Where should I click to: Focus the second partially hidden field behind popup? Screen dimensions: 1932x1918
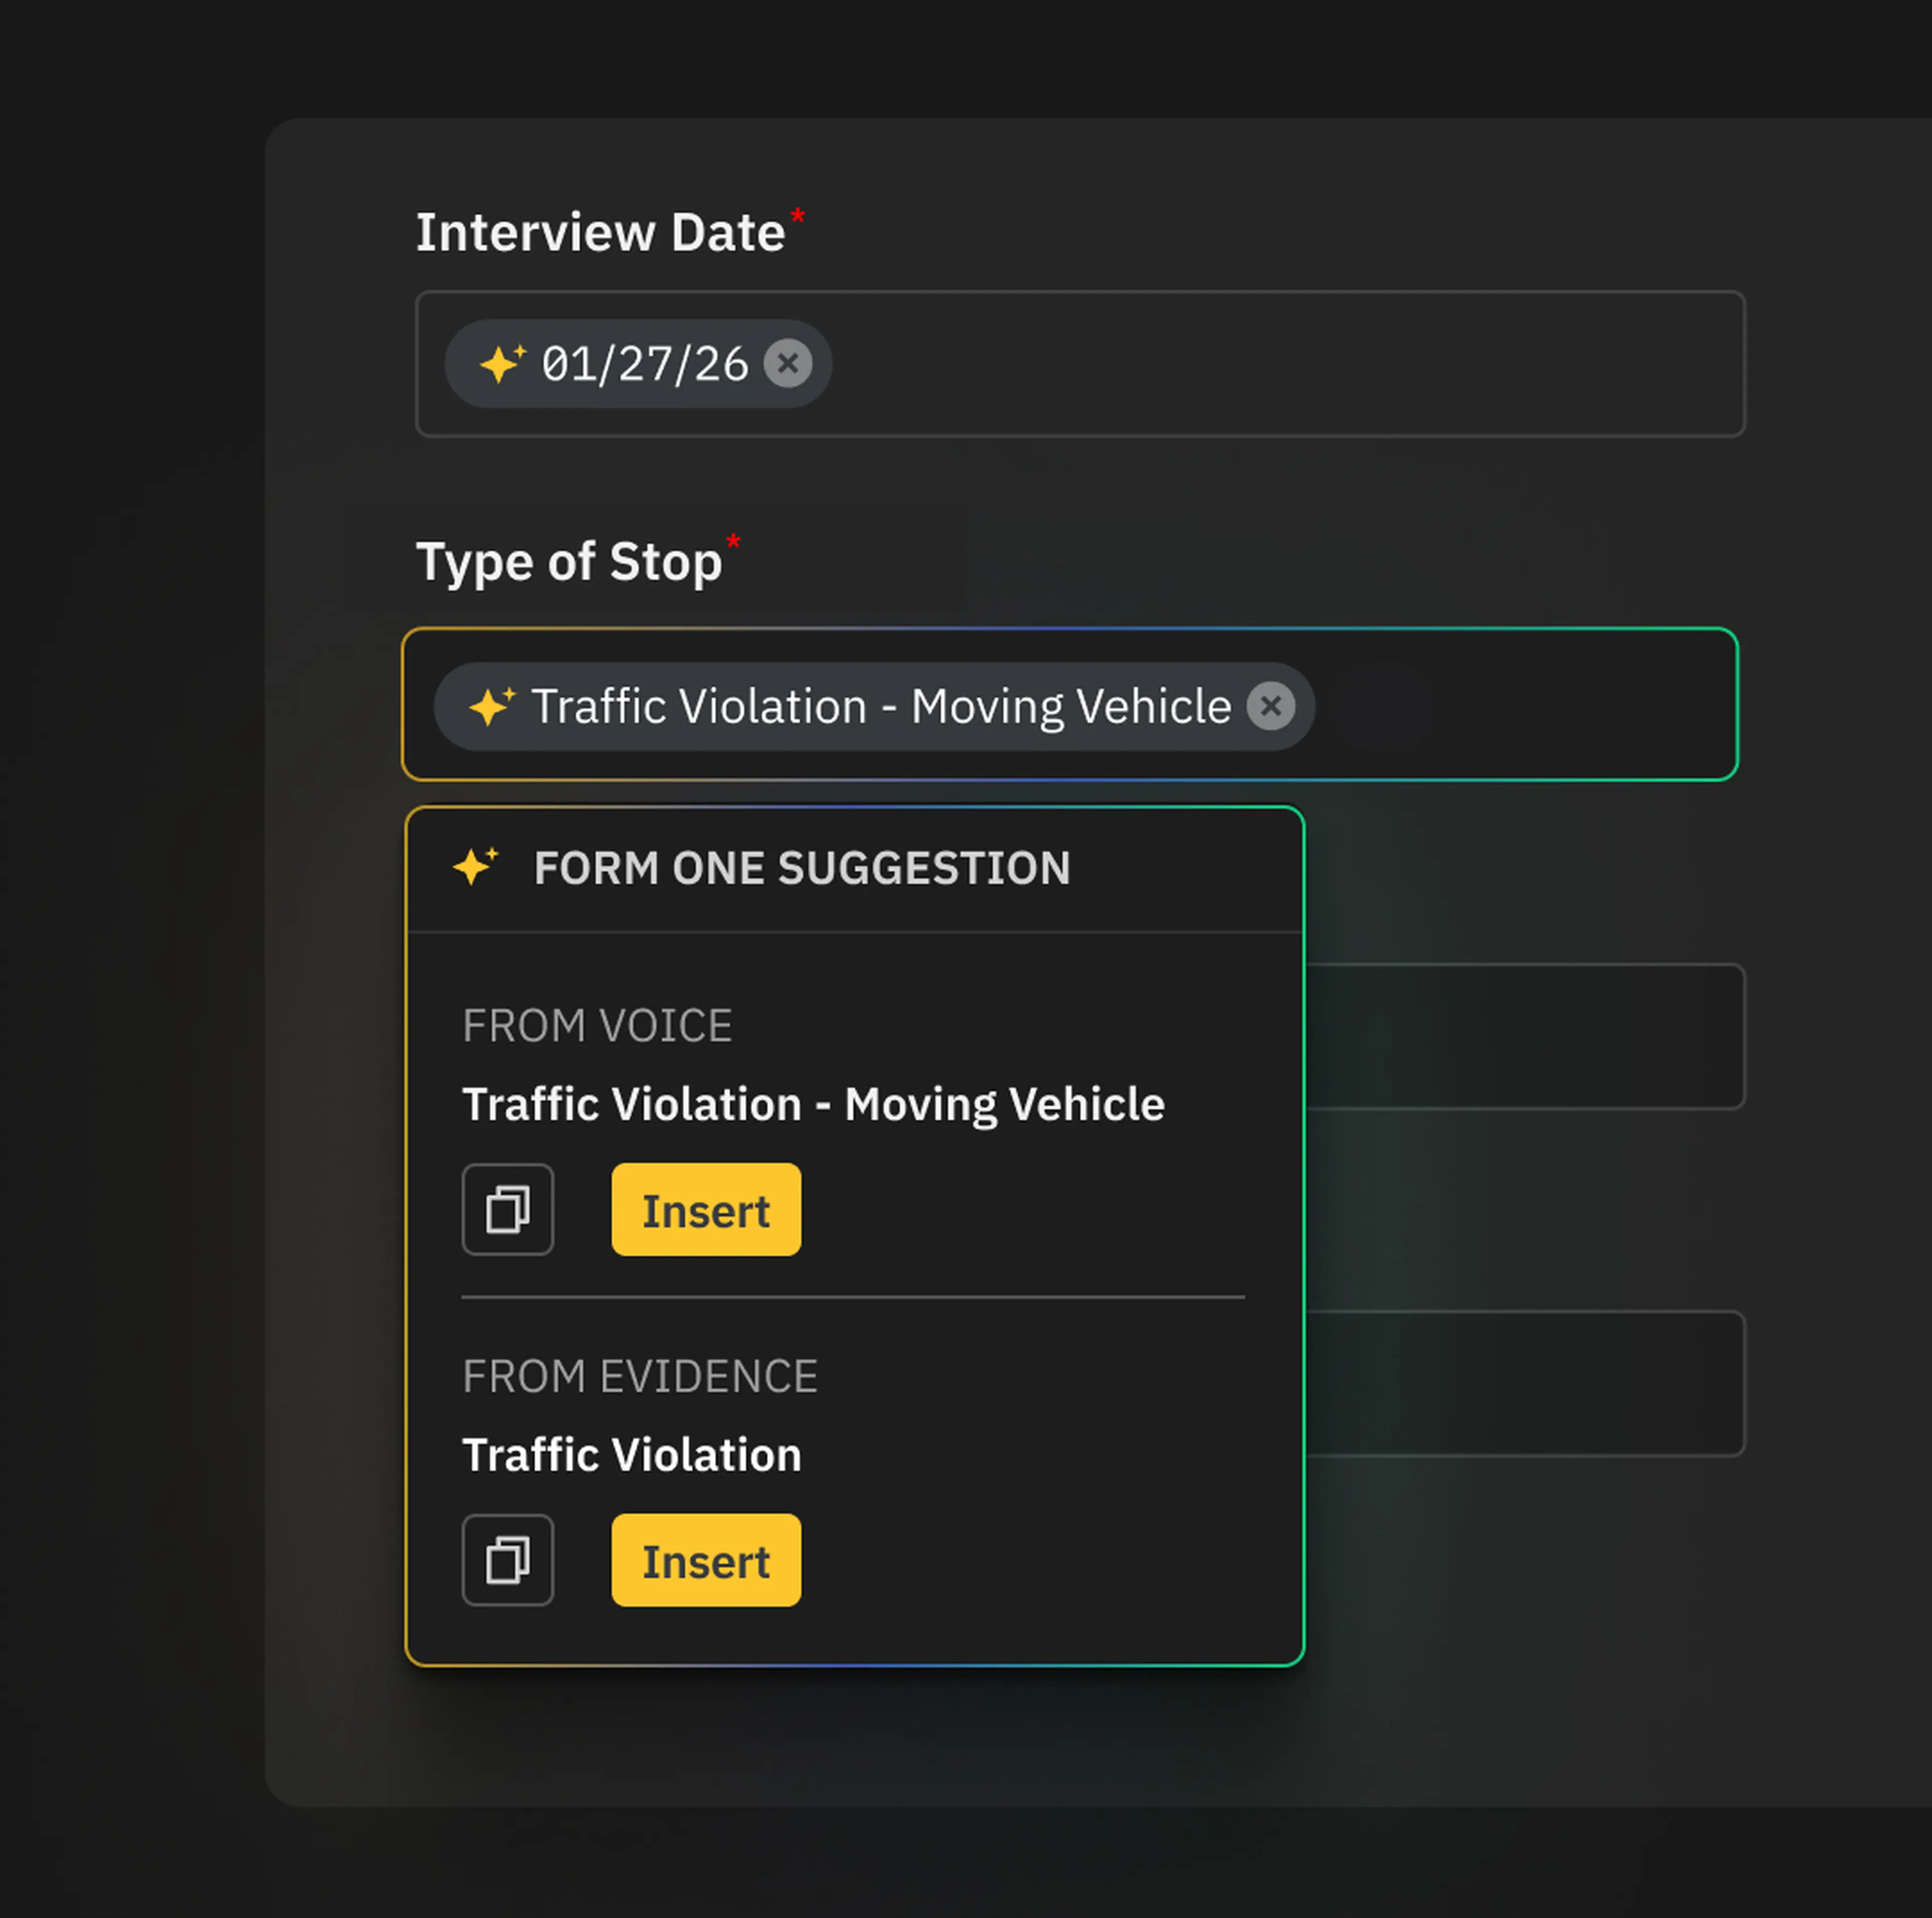click(1525, 1383)
